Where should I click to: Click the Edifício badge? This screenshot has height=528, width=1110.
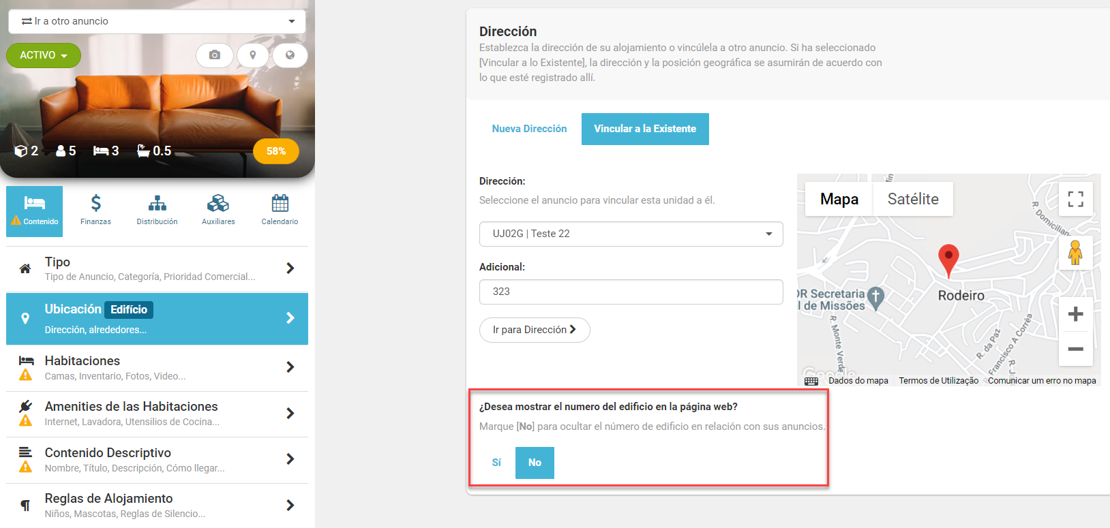129,310
